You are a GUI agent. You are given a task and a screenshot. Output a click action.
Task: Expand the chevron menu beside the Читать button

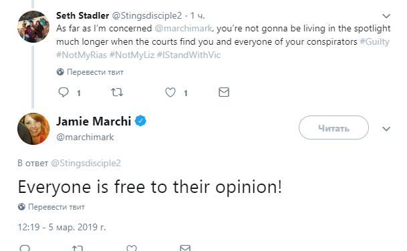[386, 129]
